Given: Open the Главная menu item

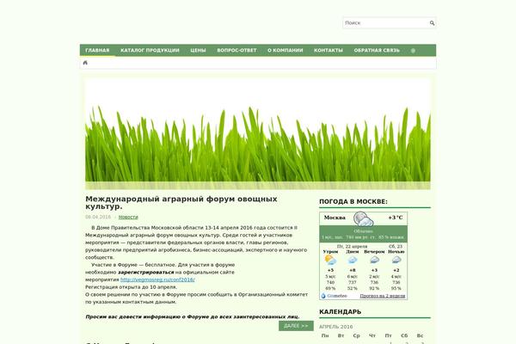Looking at the screenshot, I should pos(97,51).
